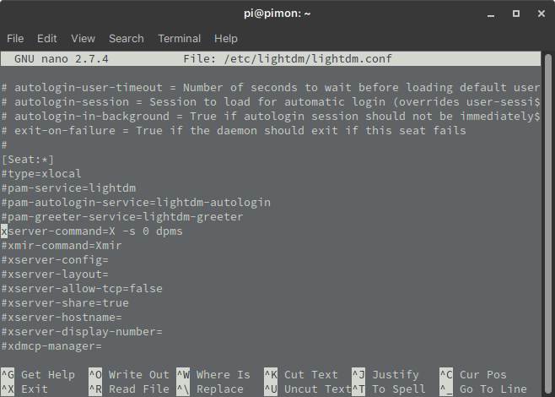
Task: Click the ^G Get Help shortcut label
Action: click(x=38, y=375)
